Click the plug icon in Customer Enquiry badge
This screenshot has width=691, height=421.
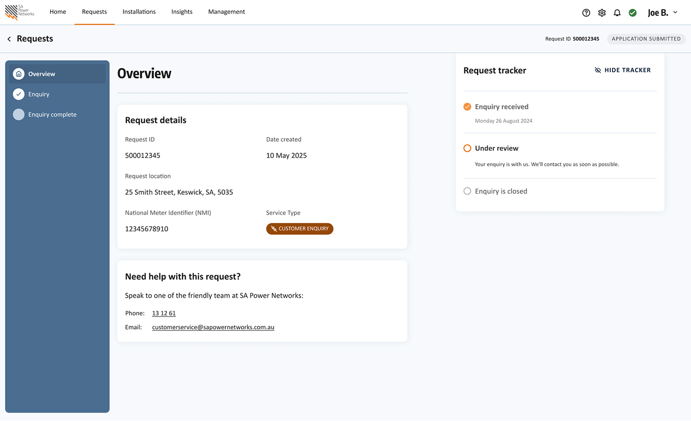click(x=274, y=229)
